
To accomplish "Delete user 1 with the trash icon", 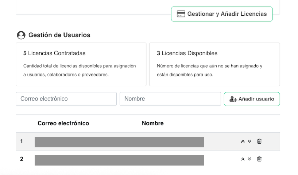I will [259, 142].
